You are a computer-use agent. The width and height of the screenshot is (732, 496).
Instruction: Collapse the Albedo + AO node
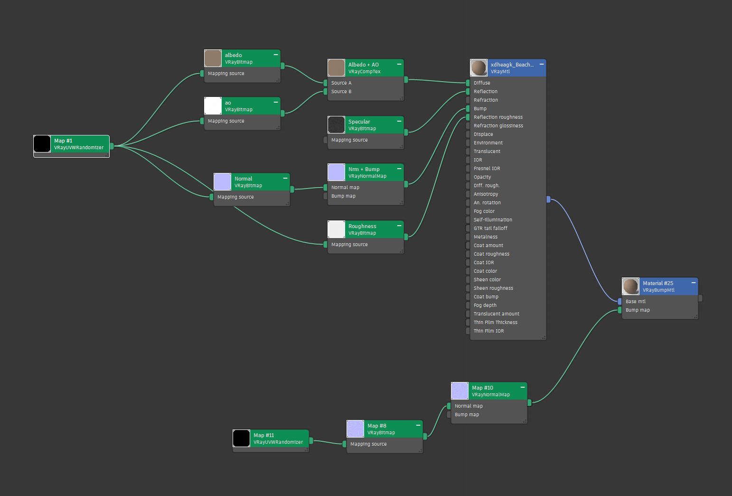[399, 64]
